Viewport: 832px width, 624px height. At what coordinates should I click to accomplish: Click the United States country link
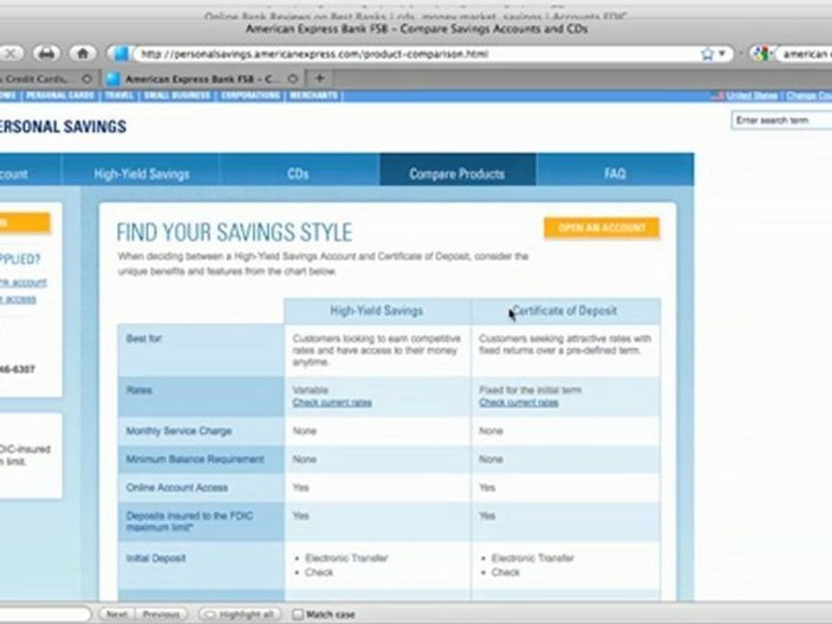(x=752, y=96)
